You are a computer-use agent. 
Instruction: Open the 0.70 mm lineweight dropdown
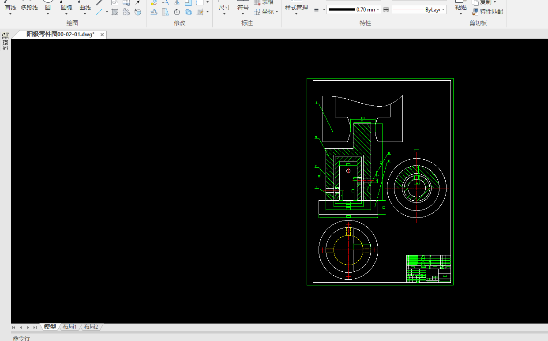pyautogui.click(x=378, y=10)
